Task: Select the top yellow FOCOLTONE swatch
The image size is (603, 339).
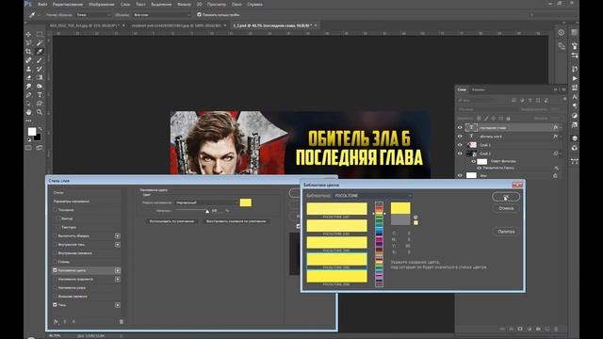Action: [336, 209]
